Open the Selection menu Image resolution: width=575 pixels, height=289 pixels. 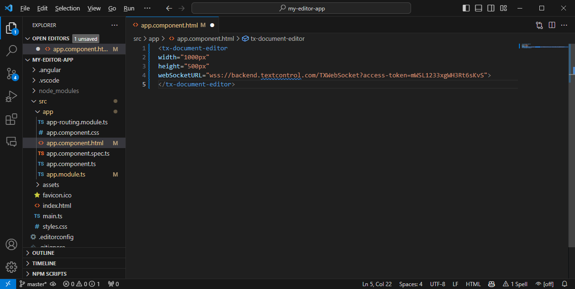pyautogui.click(x=67, y=8)
